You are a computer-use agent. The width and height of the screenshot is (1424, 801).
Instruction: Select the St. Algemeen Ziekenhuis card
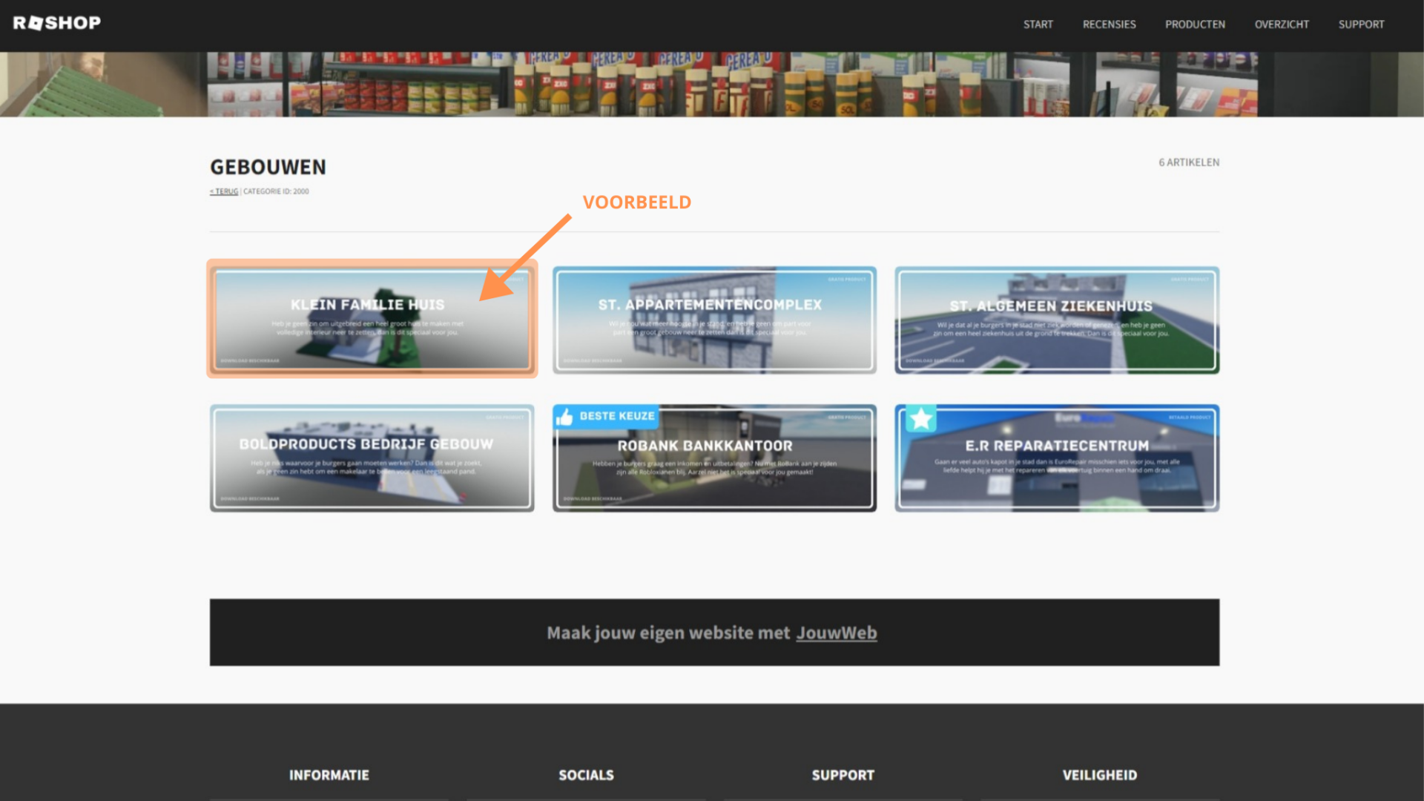click(1056, 320)
